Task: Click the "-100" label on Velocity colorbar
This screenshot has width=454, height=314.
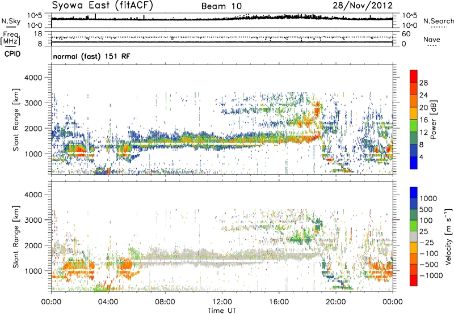Action: (429, 253)
